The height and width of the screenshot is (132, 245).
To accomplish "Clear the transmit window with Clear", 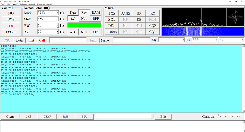I will pos(10,116).
